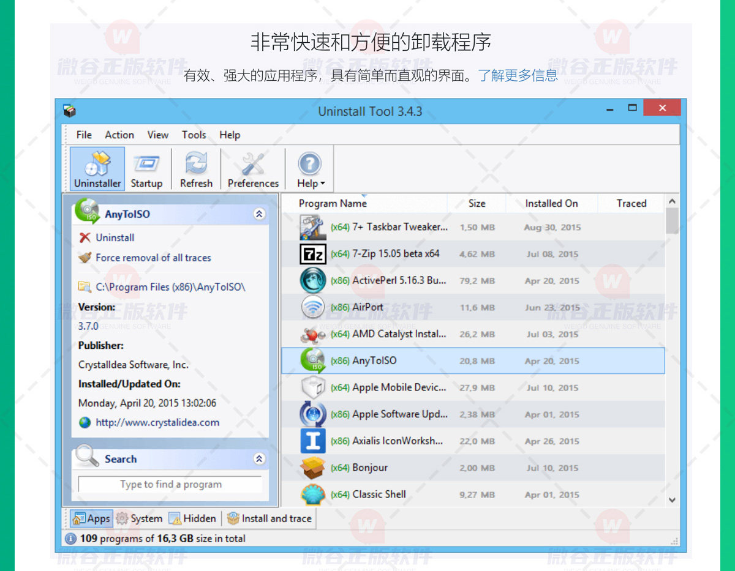This screenshot has height=571, width=735.
Task: Sort by Traced column header
Action: click(631, 204)
